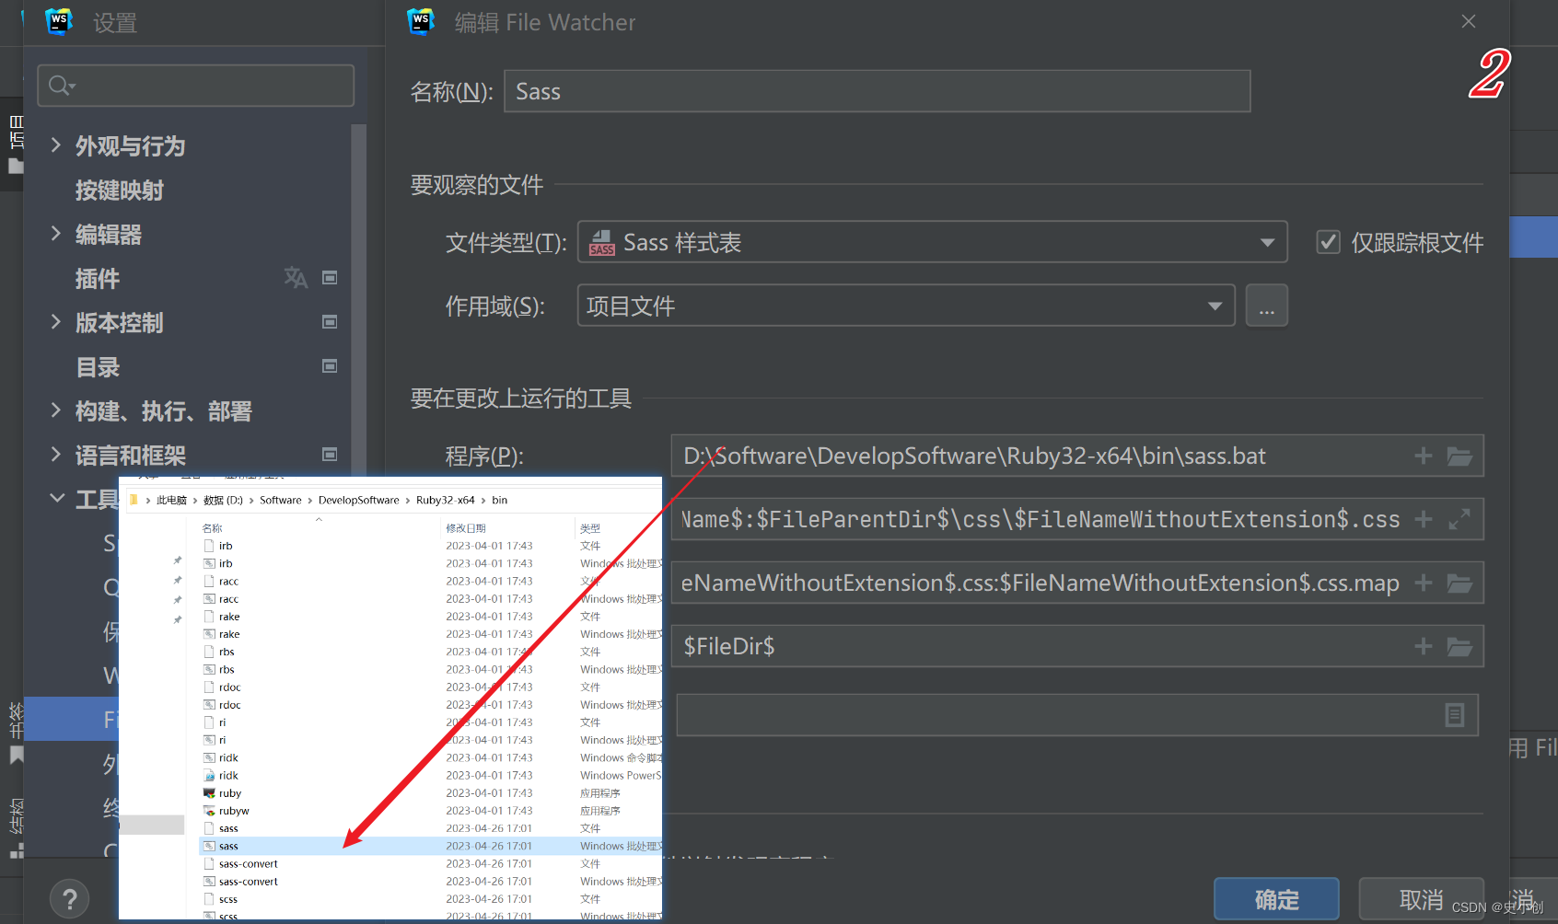Click the project-level icon next to 目录
Screen dimensions: 1558x924
pyautogui.click(x=330, y=365)
